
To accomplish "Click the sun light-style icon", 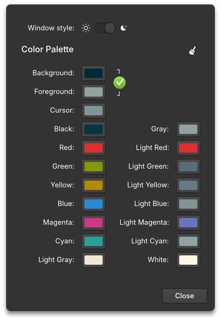I will tap(86, 28).
